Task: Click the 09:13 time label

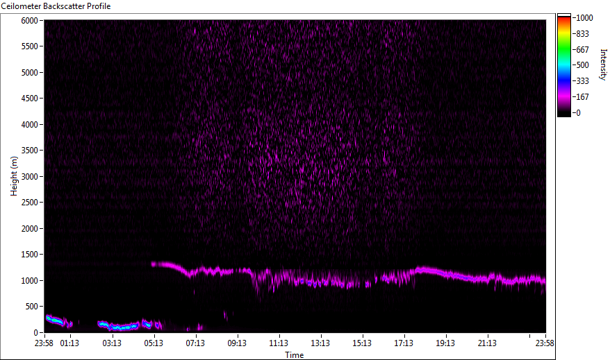Action: [x=237, y=343]
